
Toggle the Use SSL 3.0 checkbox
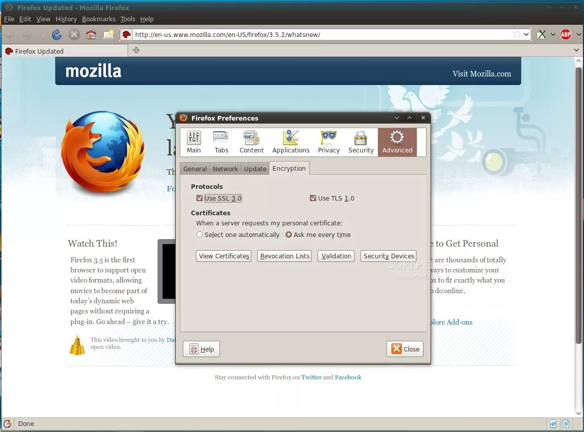point(200,198)
